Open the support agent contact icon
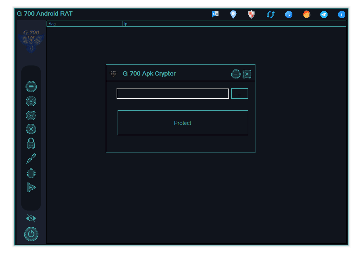Screen dimensions: 362x254 306,14
